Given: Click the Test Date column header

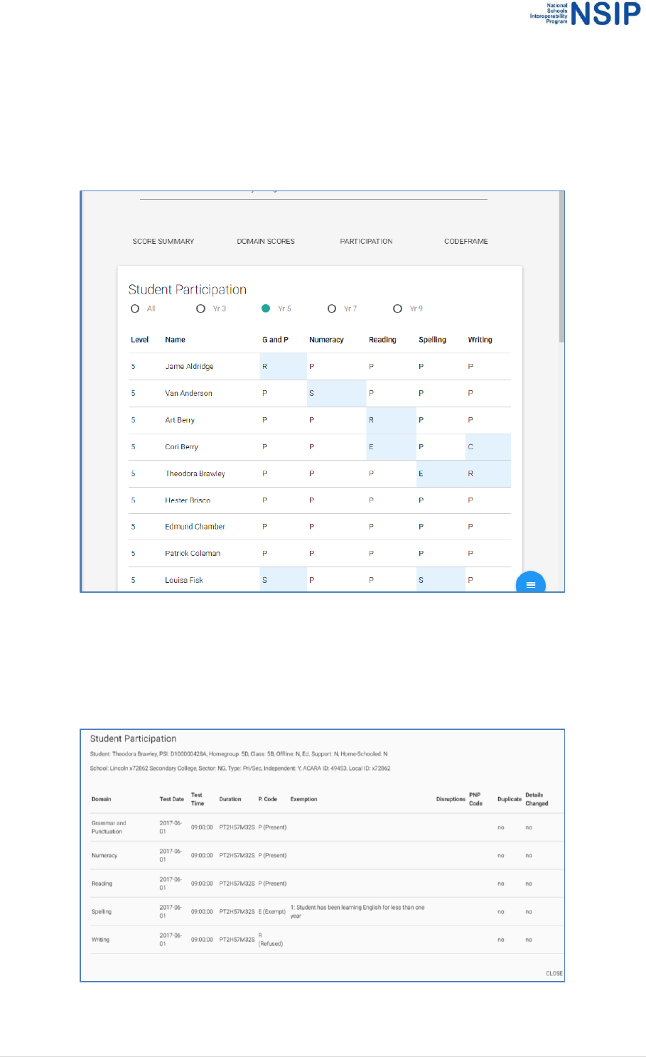Looking at the screenshot, I should pyautogui.click(x=171, y=799).
